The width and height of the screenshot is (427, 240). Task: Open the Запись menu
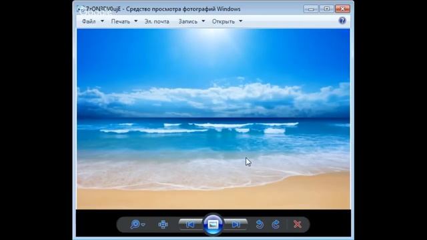click(x=188, y=21)
